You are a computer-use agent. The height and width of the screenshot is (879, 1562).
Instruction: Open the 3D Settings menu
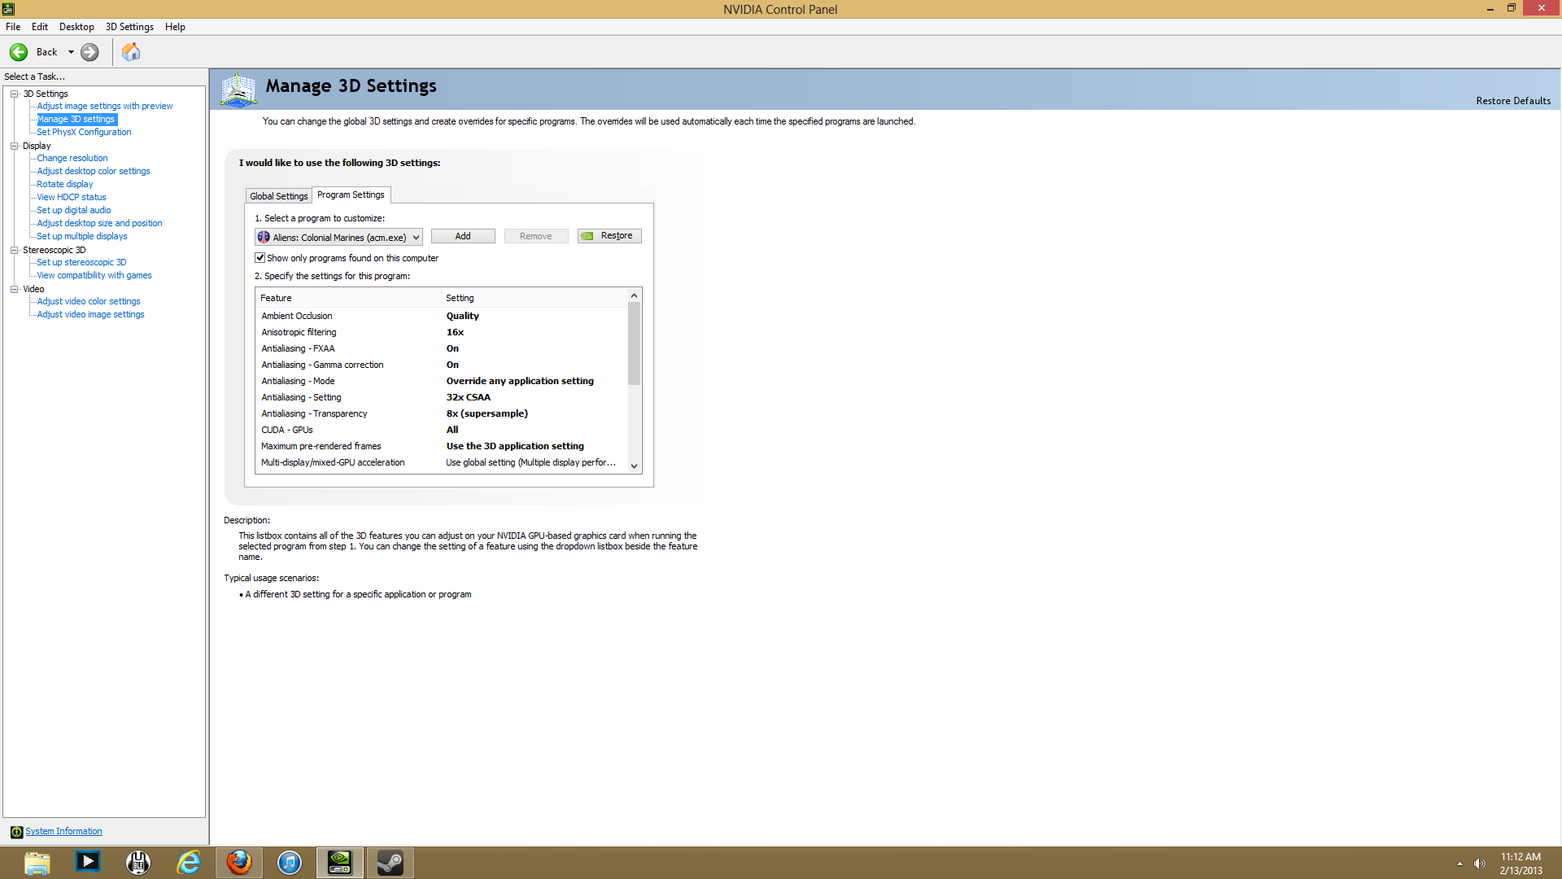tap(129, 26)
